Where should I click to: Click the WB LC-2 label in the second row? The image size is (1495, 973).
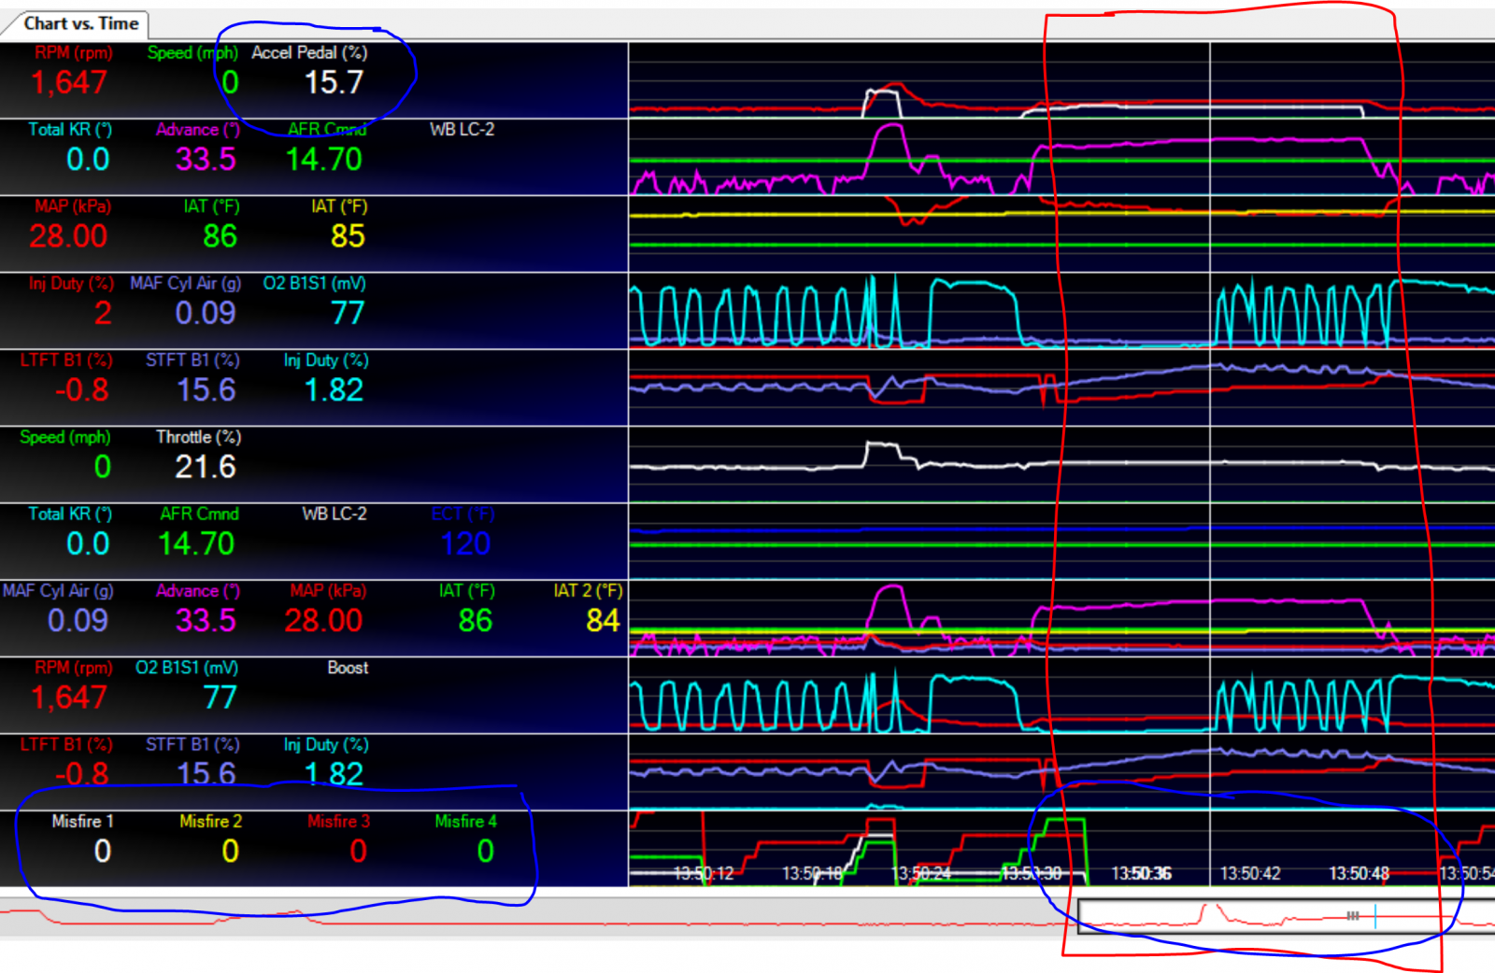462,130
